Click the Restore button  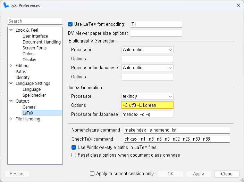17,174
